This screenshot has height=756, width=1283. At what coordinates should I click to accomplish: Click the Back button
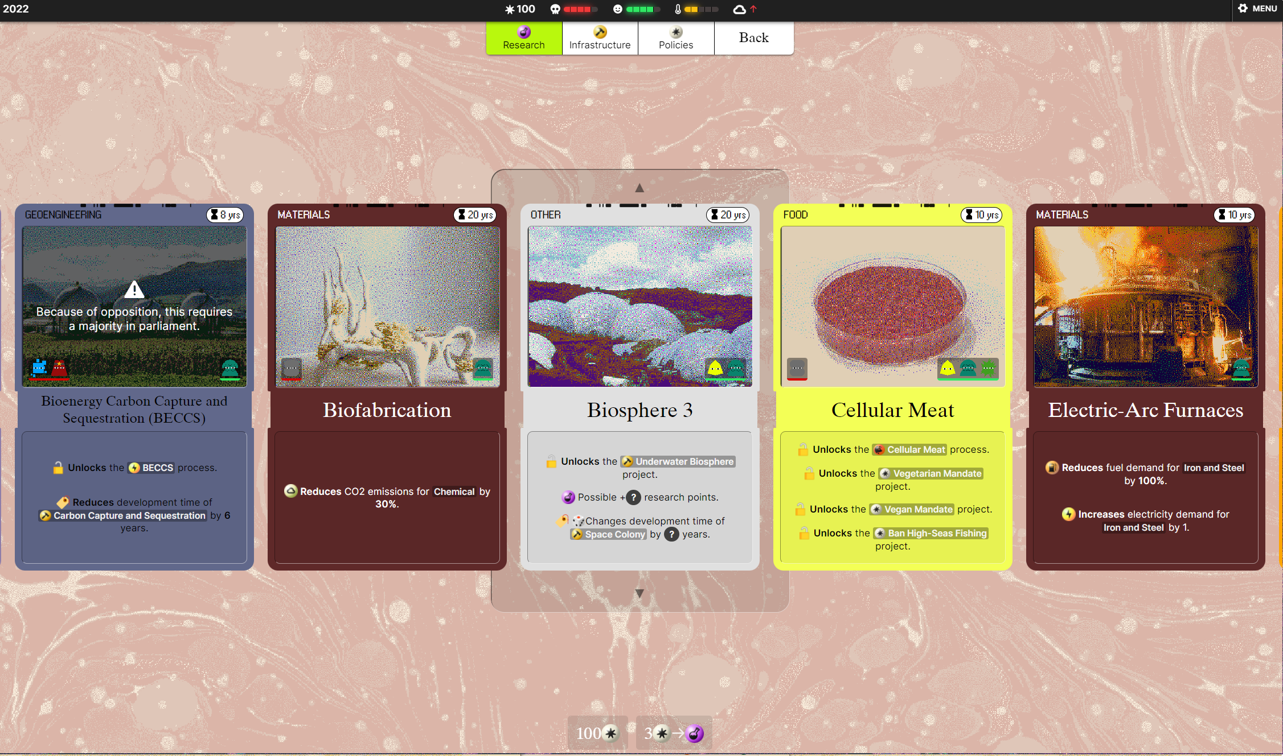pyautogui.click(x=753, y=38)
